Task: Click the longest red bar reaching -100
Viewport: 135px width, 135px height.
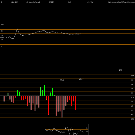Action: coord(62,107)
